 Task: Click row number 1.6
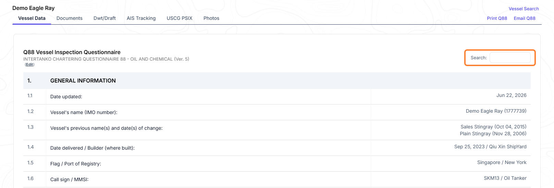click(30, 178)
